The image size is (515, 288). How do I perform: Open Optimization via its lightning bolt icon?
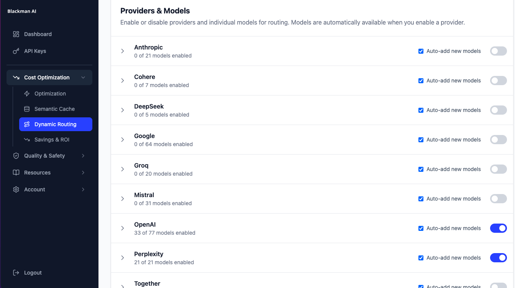[26, 94]
